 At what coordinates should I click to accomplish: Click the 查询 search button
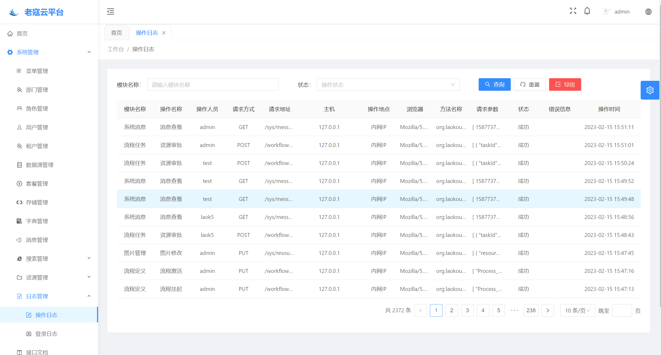click(494, 85)
